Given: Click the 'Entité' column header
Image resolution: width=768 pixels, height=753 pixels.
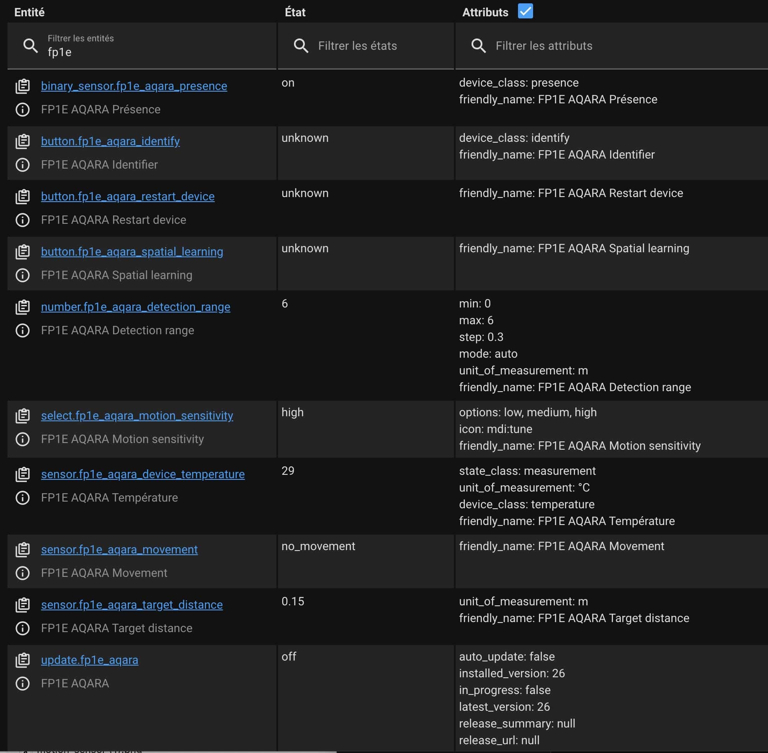Looking at the screenshot, I should (x=29, y=12).
